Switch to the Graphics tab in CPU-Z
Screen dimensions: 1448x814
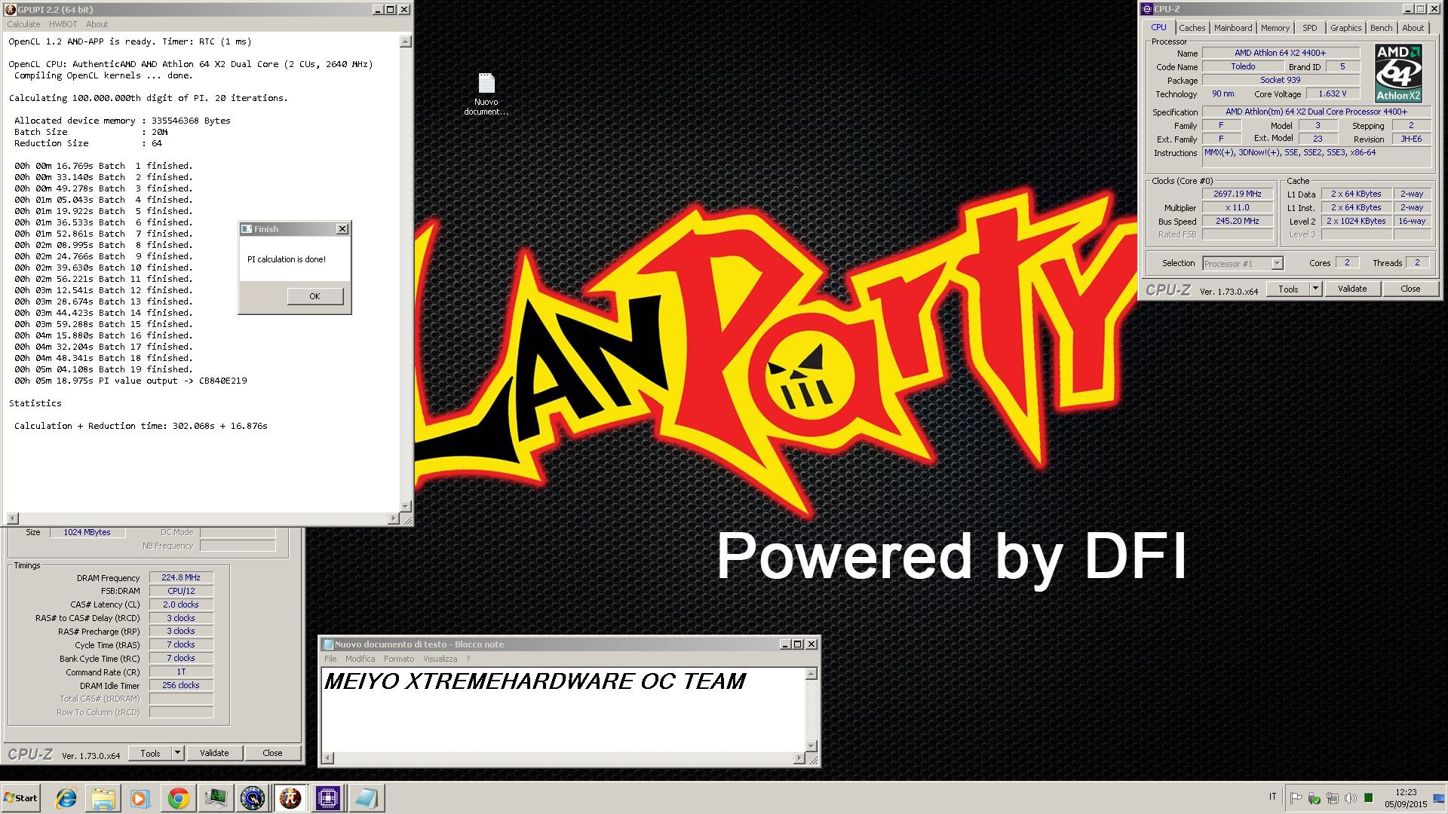[1346, 28]
